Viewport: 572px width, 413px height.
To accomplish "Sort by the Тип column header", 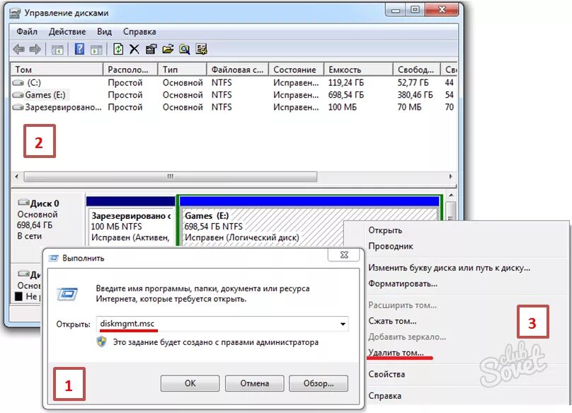I will [x=183, y=69].
